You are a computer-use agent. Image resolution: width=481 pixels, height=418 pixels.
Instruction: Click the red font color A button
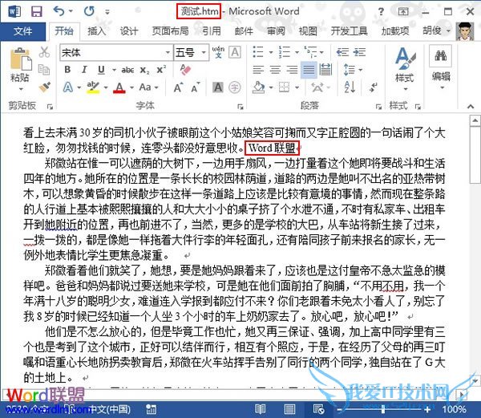(119, 87)
